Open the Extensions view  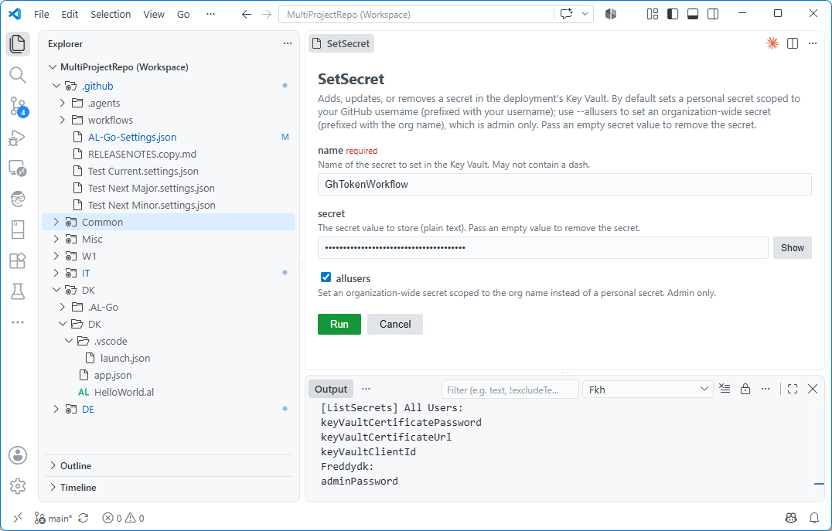tap(18, 260)
